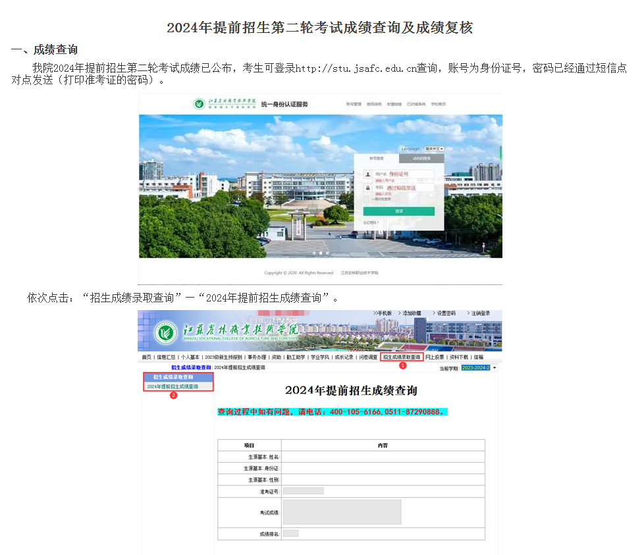Viewport: 644px width, 555px height.
Task: Switch to the gray 动态码登录 tab
Action: pos(421,158)
